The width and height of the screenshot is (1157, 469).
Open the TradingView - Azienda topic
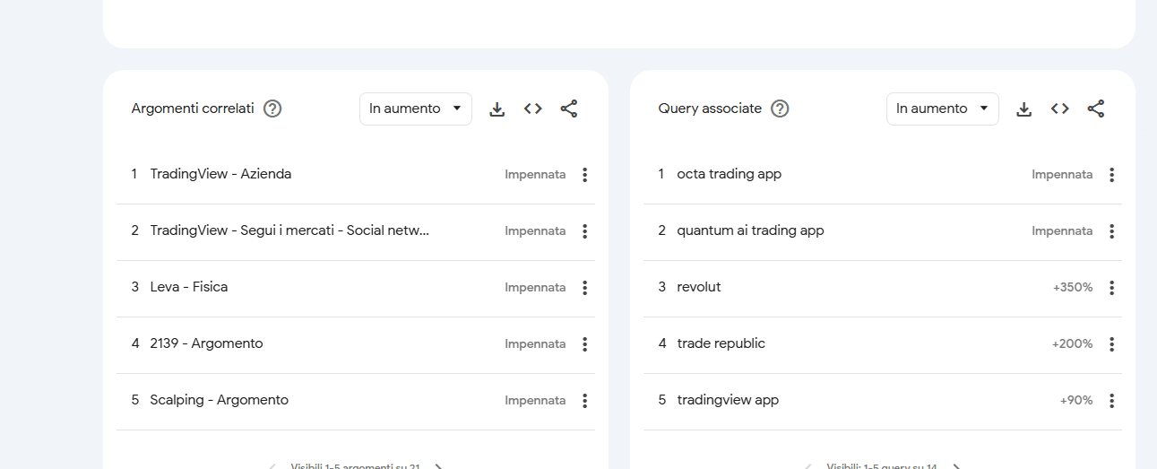[x=220, y=174]
